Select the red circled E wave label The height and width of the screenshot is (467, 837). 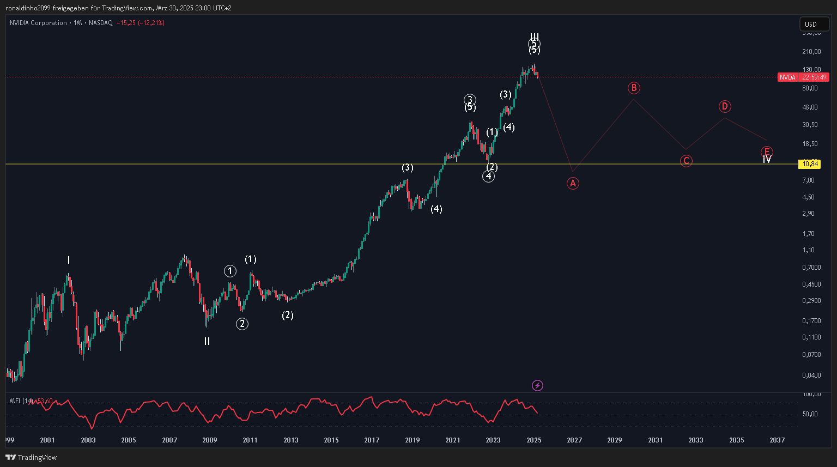pyautogui.click(x=767, y=151)
